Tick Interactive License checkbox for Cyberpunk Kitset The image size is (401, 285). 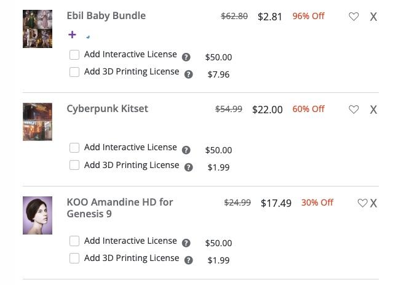74,148
